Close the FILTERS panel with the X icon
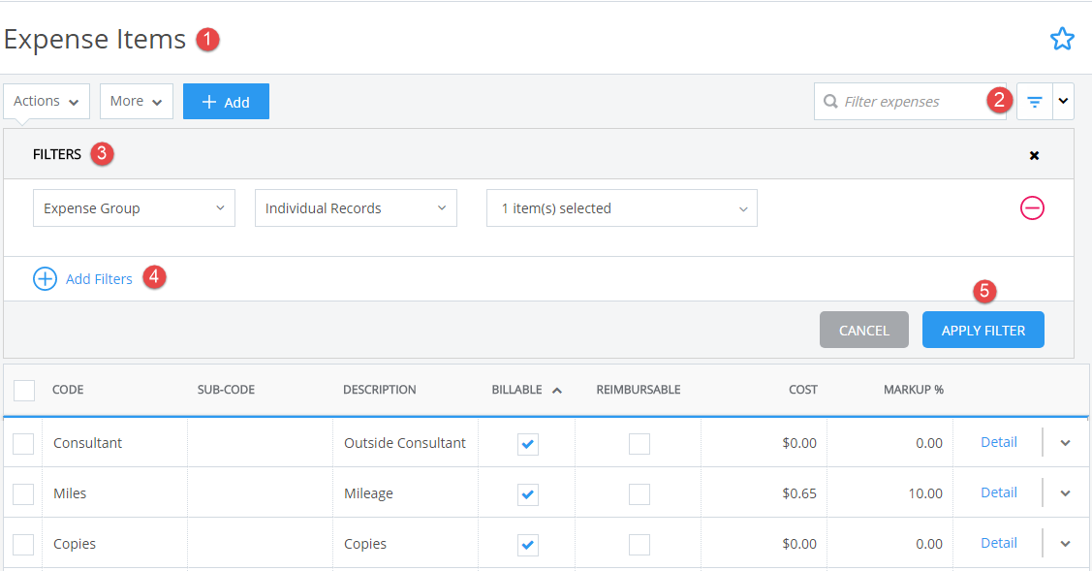1092x571 pixels. [1034, 155]
